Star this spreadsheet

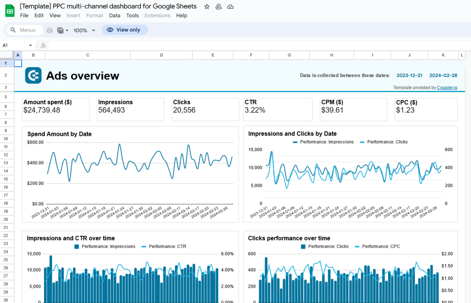(207, 6)
